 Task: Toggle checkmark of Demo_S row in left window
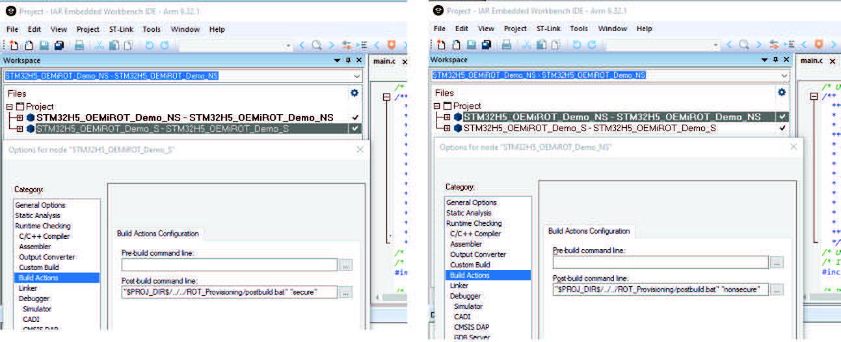pyautogui.click(x=354, y=128)
